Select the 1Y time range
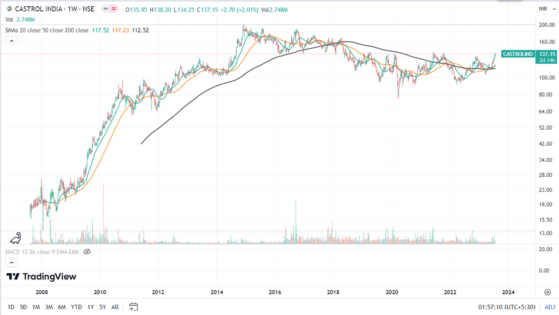The image size is (559, 315). [91, 307]
